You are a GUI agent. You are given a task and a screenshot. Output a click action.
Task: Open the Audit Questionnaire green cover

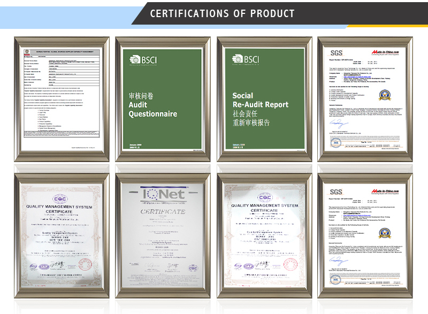coord(163,99)
